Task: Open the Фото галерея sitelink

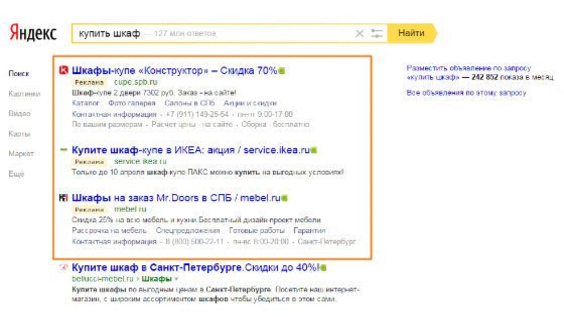Action: (132, 103)
